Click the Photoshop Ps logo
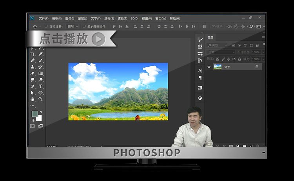The height and width of the screenshot is (181, 294). point(32,18)
